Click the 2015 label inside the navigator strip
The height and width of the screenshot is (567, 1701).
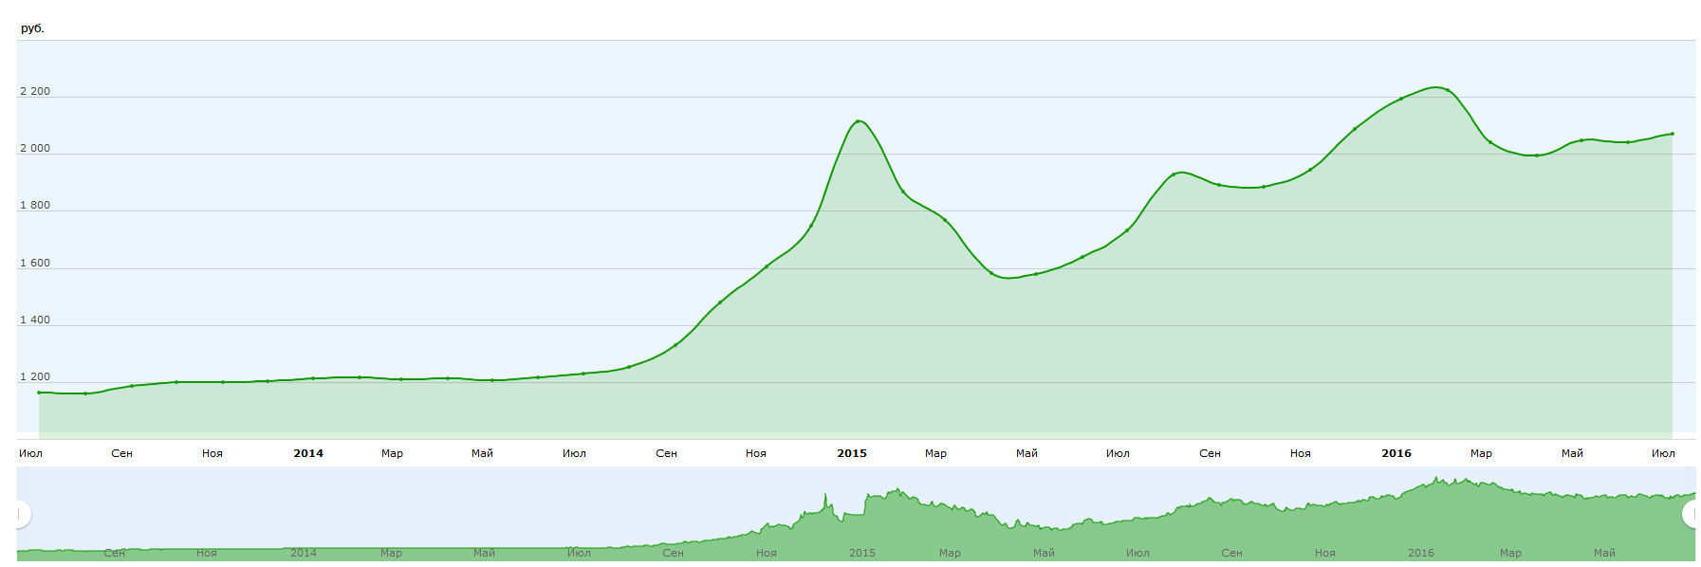tap(861, 553)
